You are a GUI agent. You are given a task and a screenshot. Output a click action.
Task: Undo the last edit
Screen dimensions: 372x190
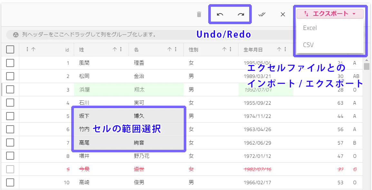pos(220,14)
